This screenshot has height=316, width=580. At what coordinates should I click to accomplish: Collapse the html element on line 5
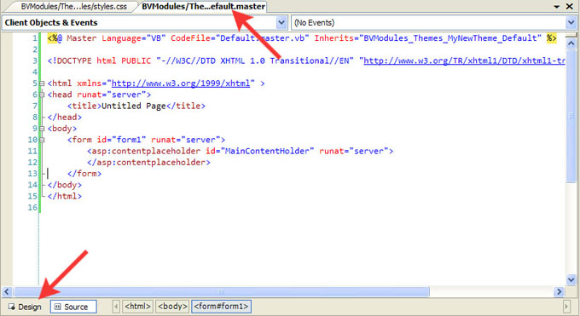42,83
